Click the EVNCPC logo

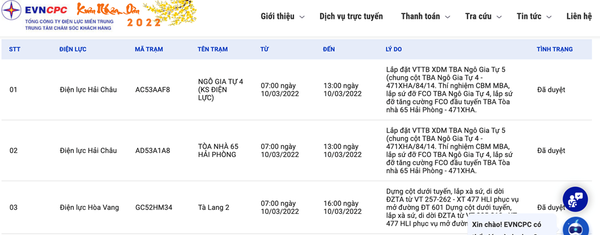pyautogui.click(x=57, y=16)
